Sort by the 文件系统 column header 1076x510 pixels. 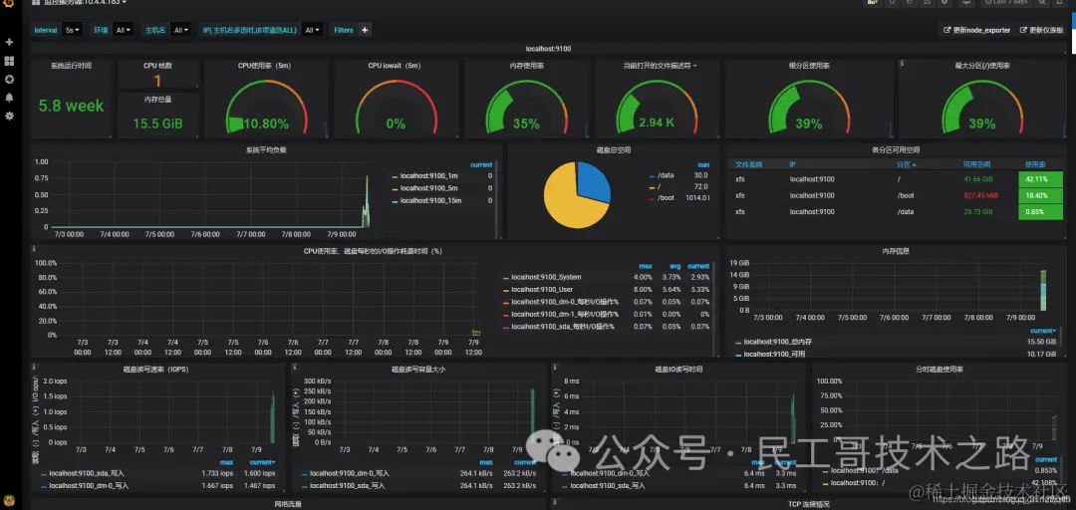[748, 164]
